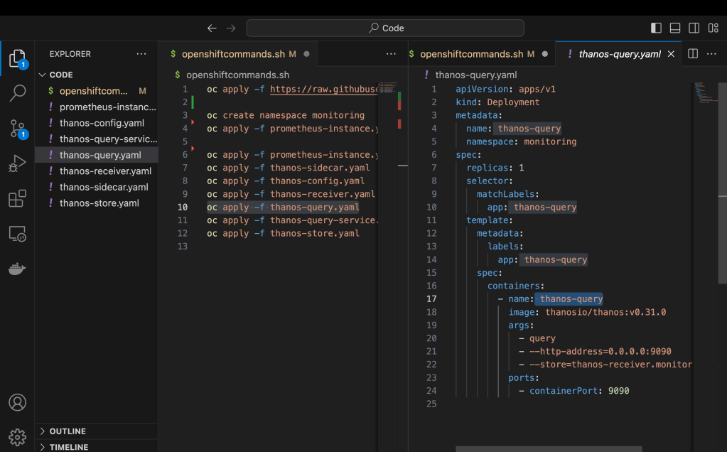Open the Accounts menu
The image size is (727, 452).
[17, 402]
